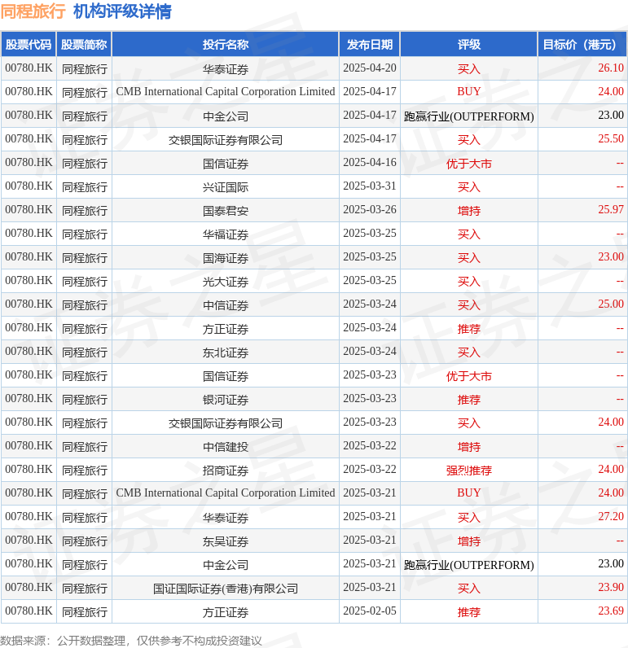The height and width of the screenshot is (648, 628).
Task: Select 跑赢行业(OUTPERFORM) in 2025-04-17 row
Action: click(469, 116)
